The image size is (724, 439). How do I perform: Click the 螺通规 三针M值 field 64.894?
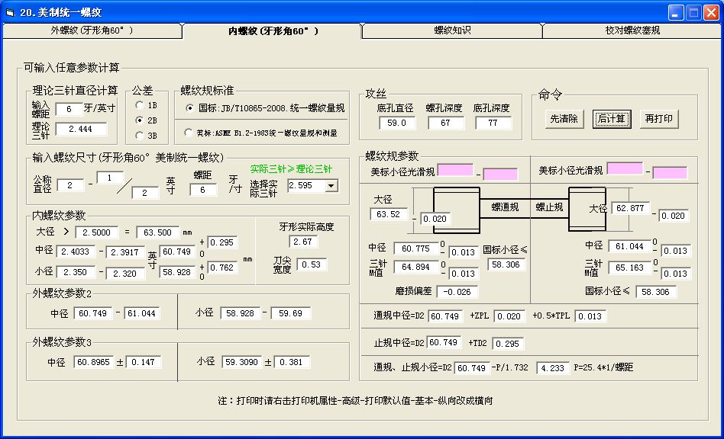pos(415,267)
